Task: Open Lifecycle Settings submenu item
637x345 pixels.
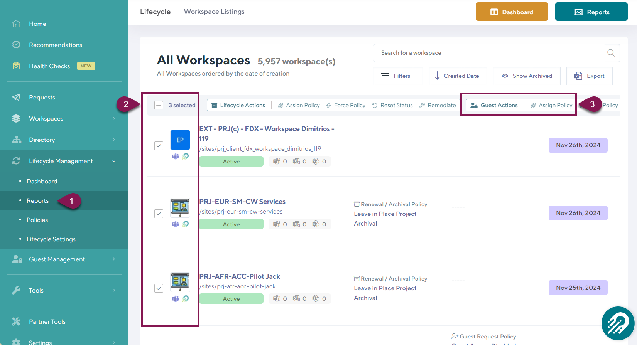Action: point(51,239)
